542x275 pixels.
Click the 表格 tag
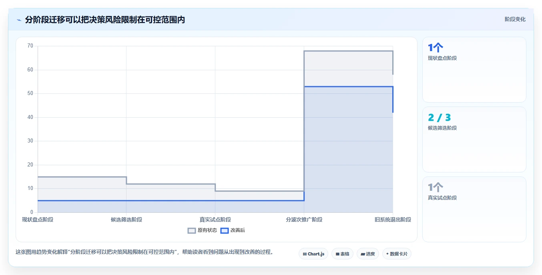tap(342, 254)
